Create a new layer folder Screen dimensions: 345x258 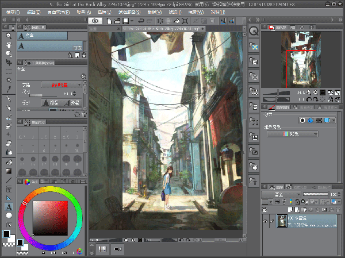click(304, 210)
